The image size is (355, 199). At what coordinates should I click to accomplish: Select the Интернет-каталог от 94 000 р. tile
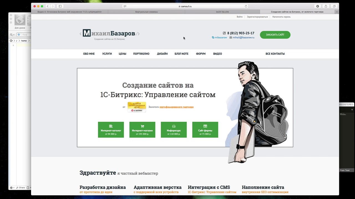pyautogui.click(x=111, y=130)
